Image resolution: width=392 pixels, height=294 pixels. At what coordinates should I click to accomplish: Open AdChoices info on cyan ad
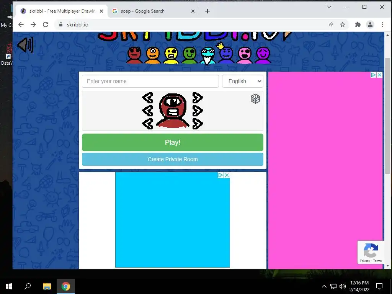pos(221,175)
